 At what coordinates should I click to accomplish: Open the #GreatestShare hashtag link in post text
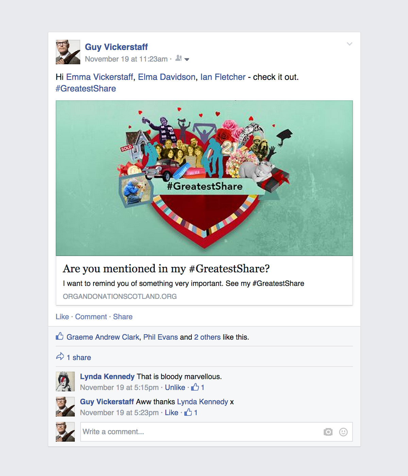86,88
